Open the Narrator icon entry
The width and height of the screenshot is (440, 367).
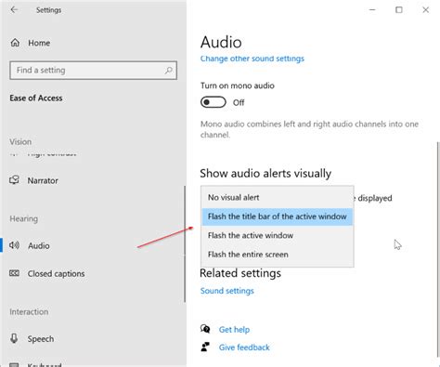click(14, 180)
